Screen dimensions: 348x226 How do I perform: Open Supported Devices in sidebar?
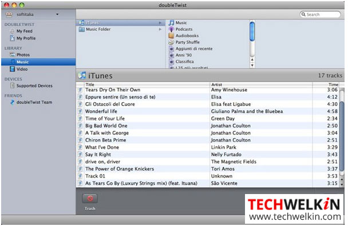click(x=34, y=86)
